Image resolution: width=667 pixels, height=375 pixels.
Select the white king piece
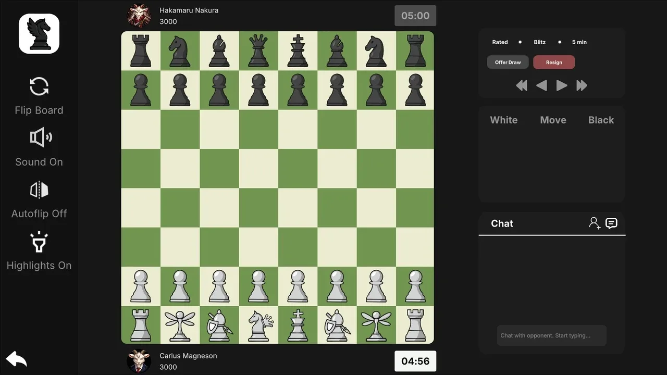(x=298, y=325)
